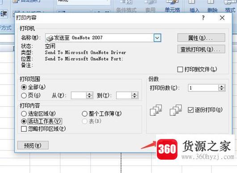Click the dialog help question mark

click(203, 18)
